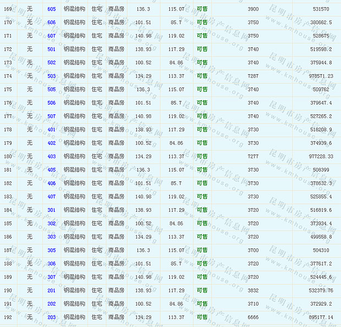The height and width of the screenshot is (327, 341).
Task: Open room 605 link
Action: pos(52,9)
